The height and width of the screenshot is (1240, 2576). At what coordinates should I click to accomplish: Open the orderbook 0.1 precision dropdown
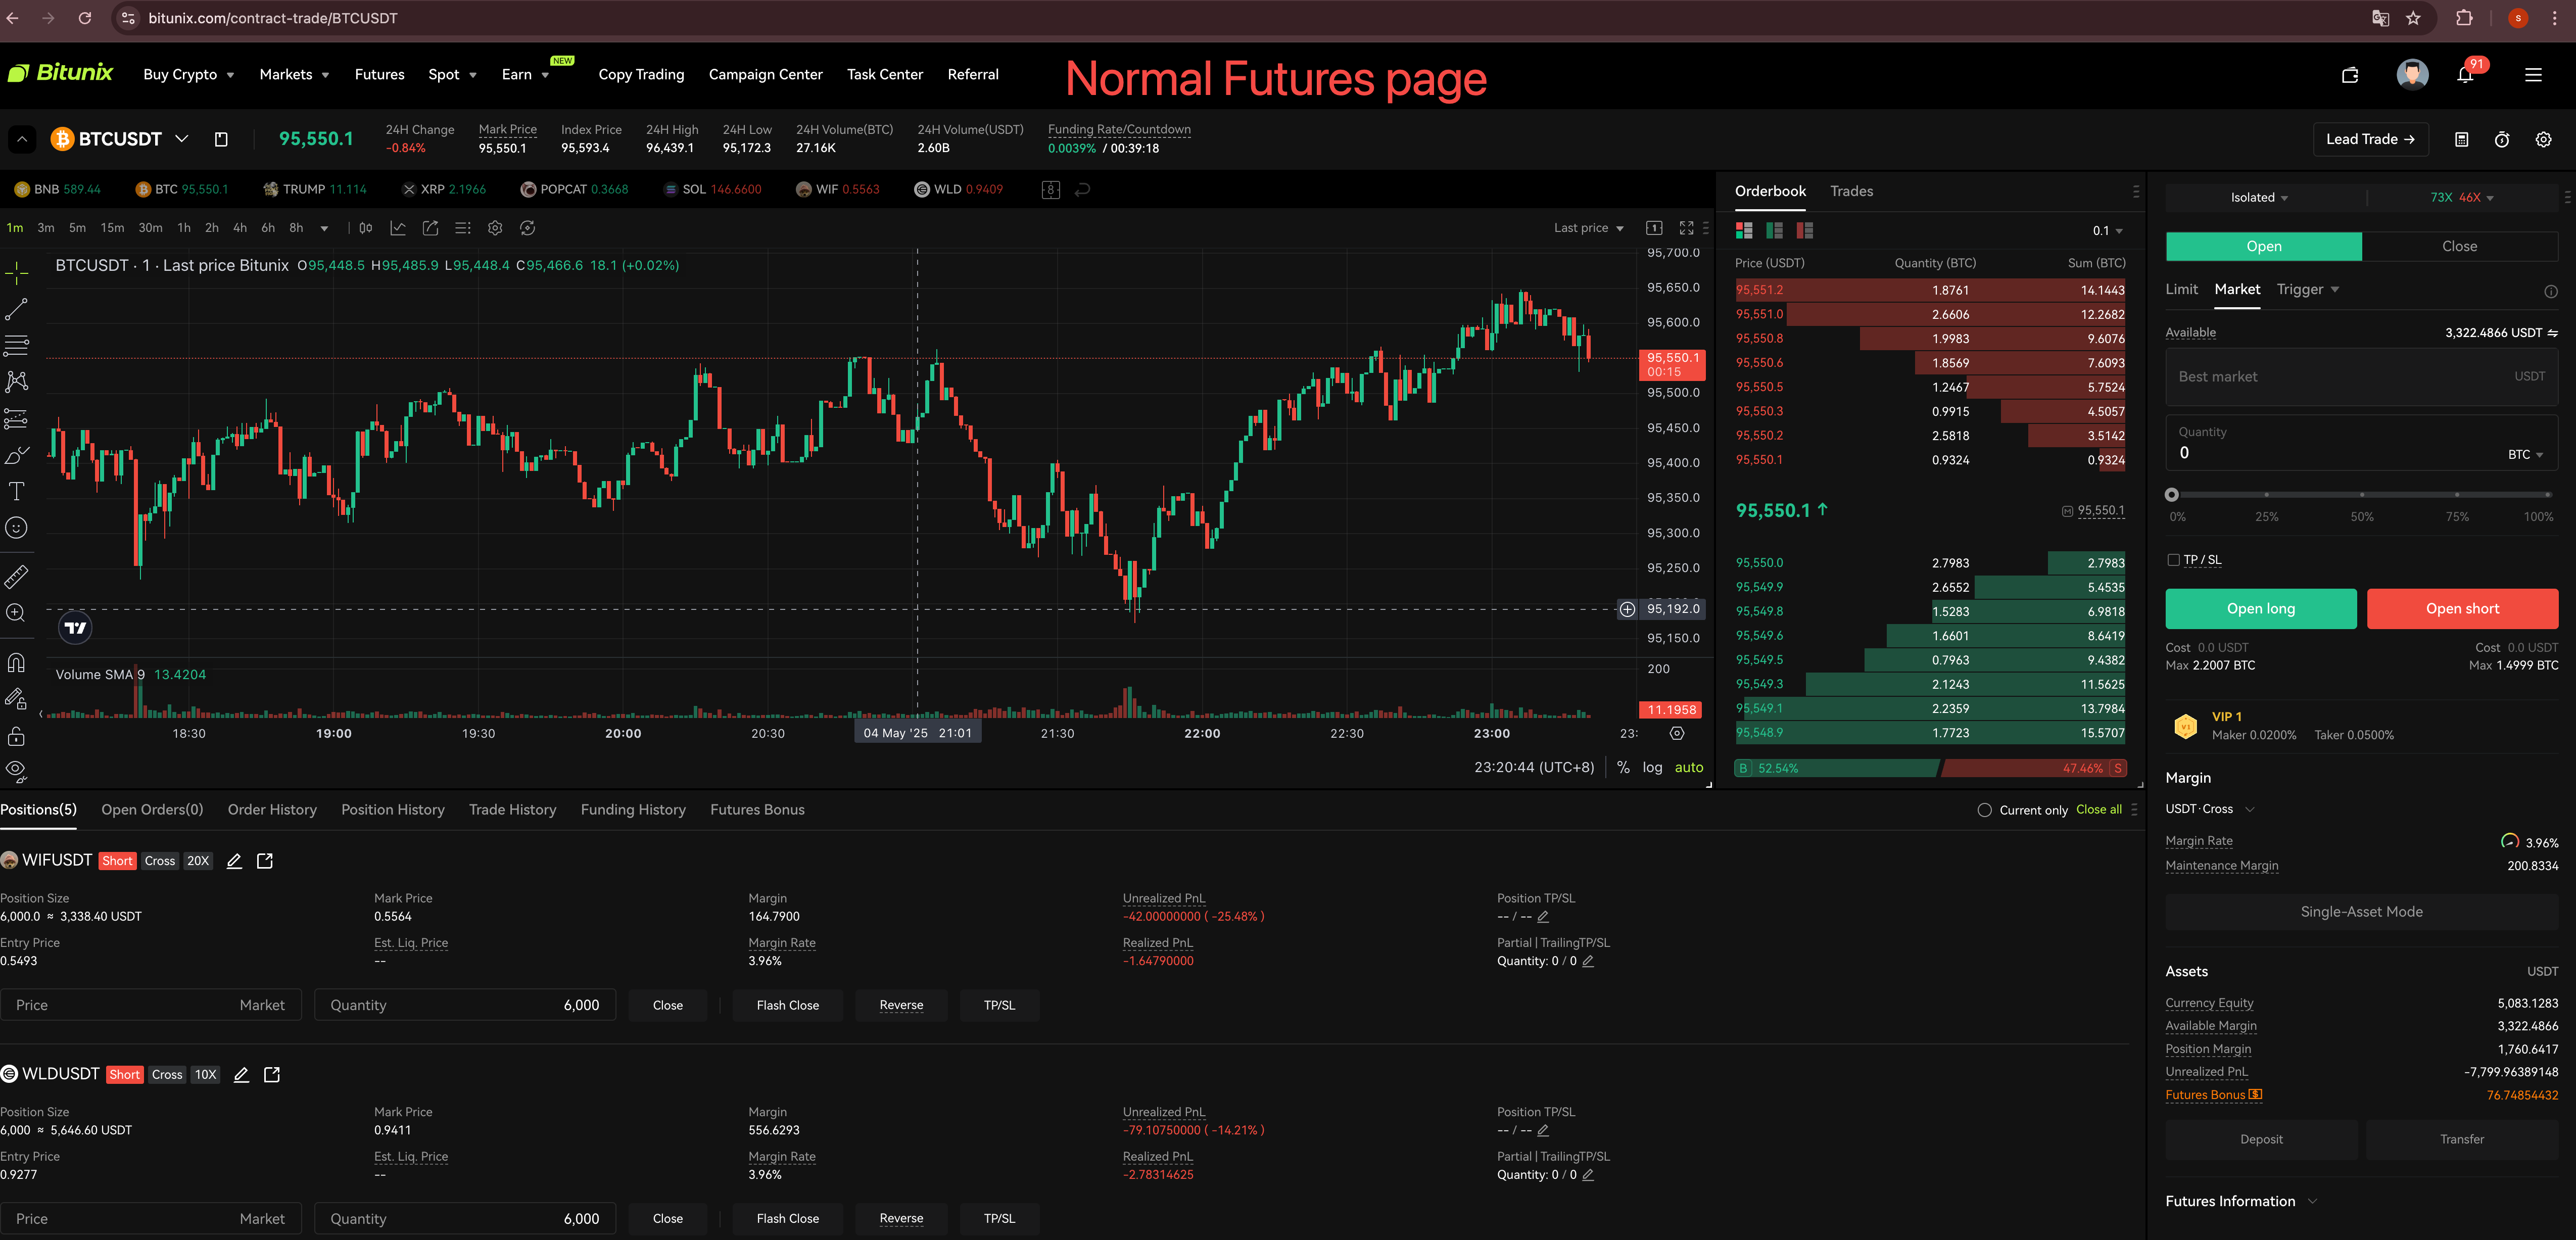click(2107, 231)
